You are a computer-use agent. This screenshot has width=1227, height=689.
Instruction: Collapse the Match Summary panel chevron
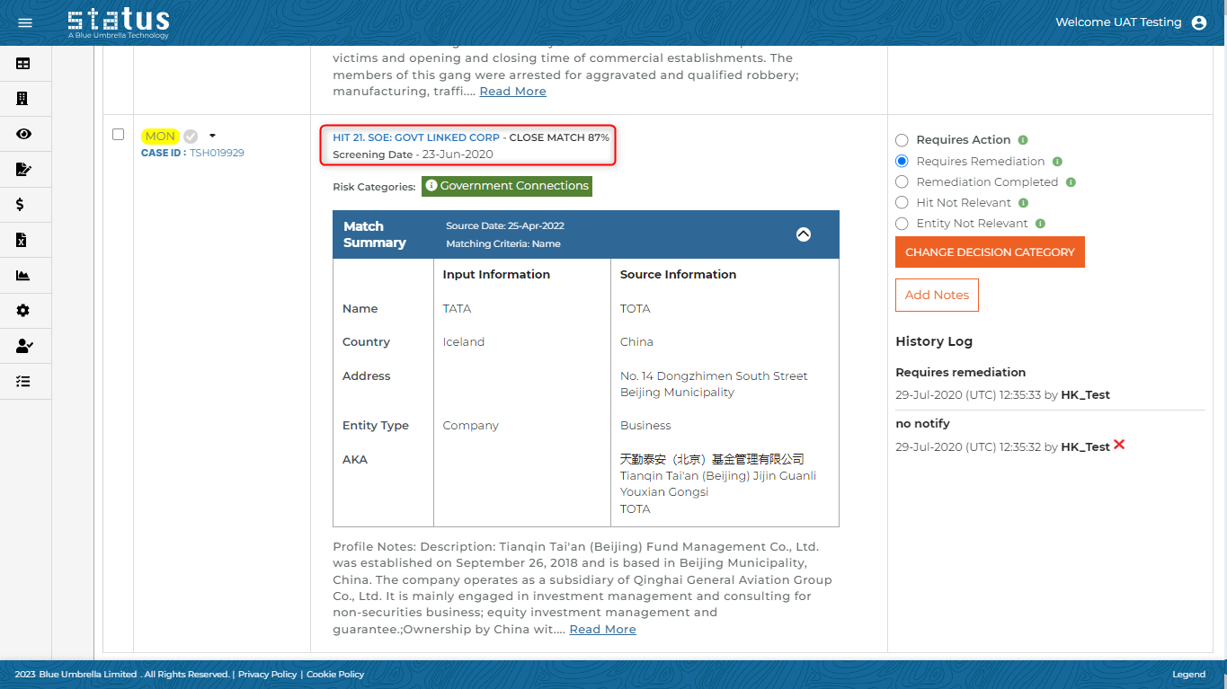click(x=804, y=234)
